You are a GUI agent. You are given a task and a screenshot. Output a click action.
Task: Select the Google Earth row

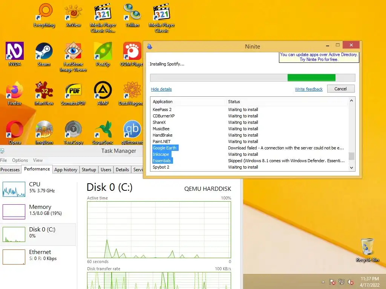250,148
